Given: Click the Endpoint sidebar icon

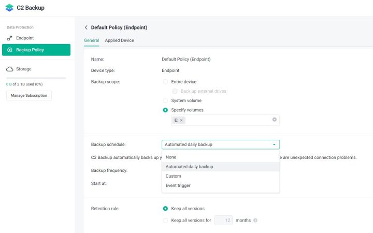Looking at the screenshot, I should click(10, 38).
